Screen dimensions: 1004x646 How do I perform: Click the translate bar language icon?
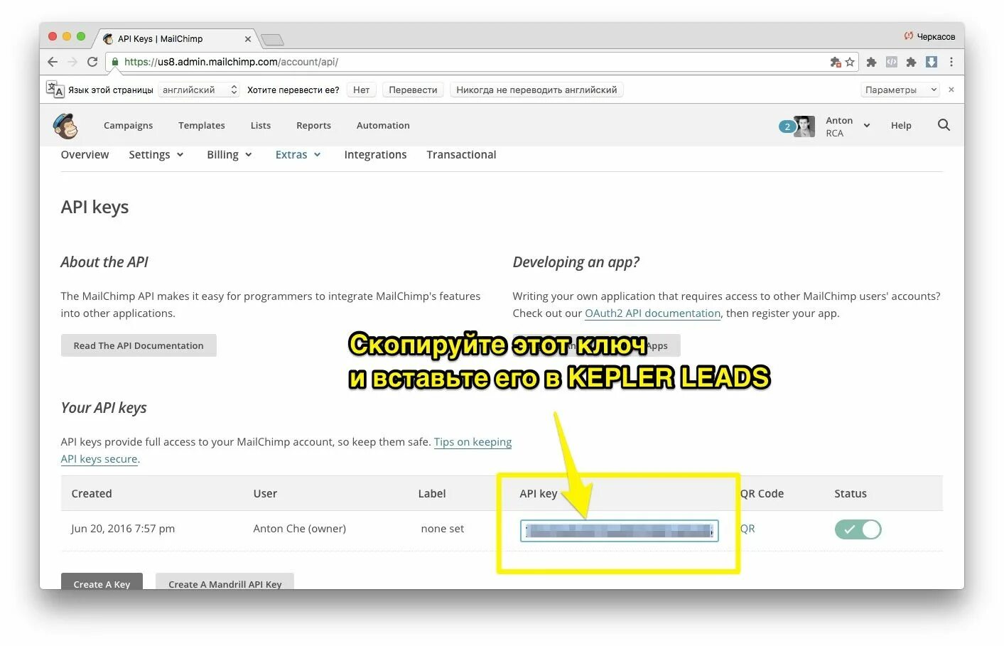coord(55,90)
